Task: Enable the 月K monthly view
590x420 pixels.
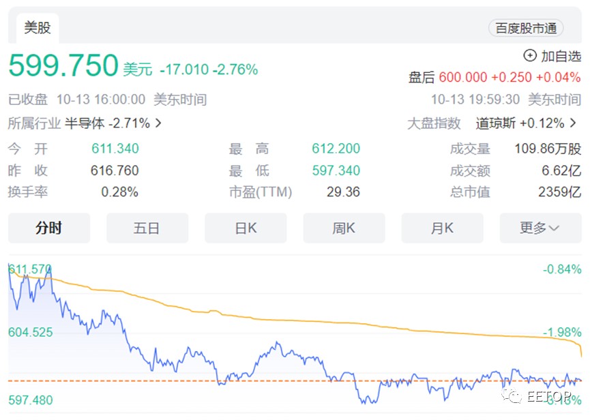Action: pos(442,228)
